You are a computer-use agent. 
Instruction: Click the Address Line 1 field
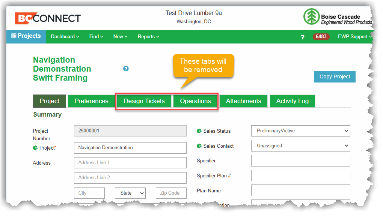(x=130, y=163)
